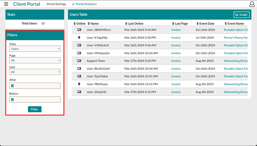Sort by Event Name column
The width and height of the screenshot is (257, 146).
pos(234,24)
